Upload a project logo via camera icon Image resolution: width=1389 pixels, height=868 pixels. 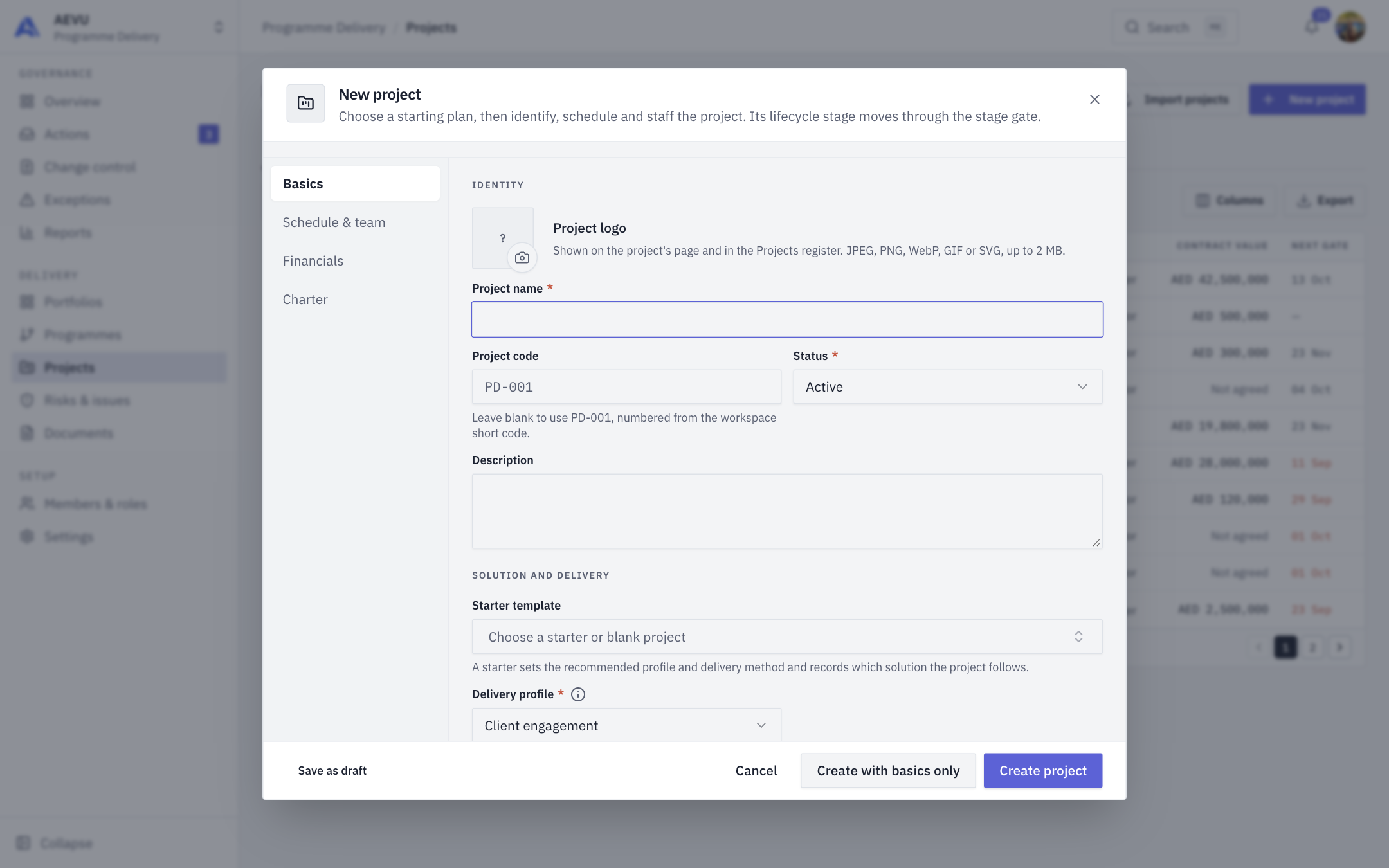pyautogui.click(x=522, y=258)
